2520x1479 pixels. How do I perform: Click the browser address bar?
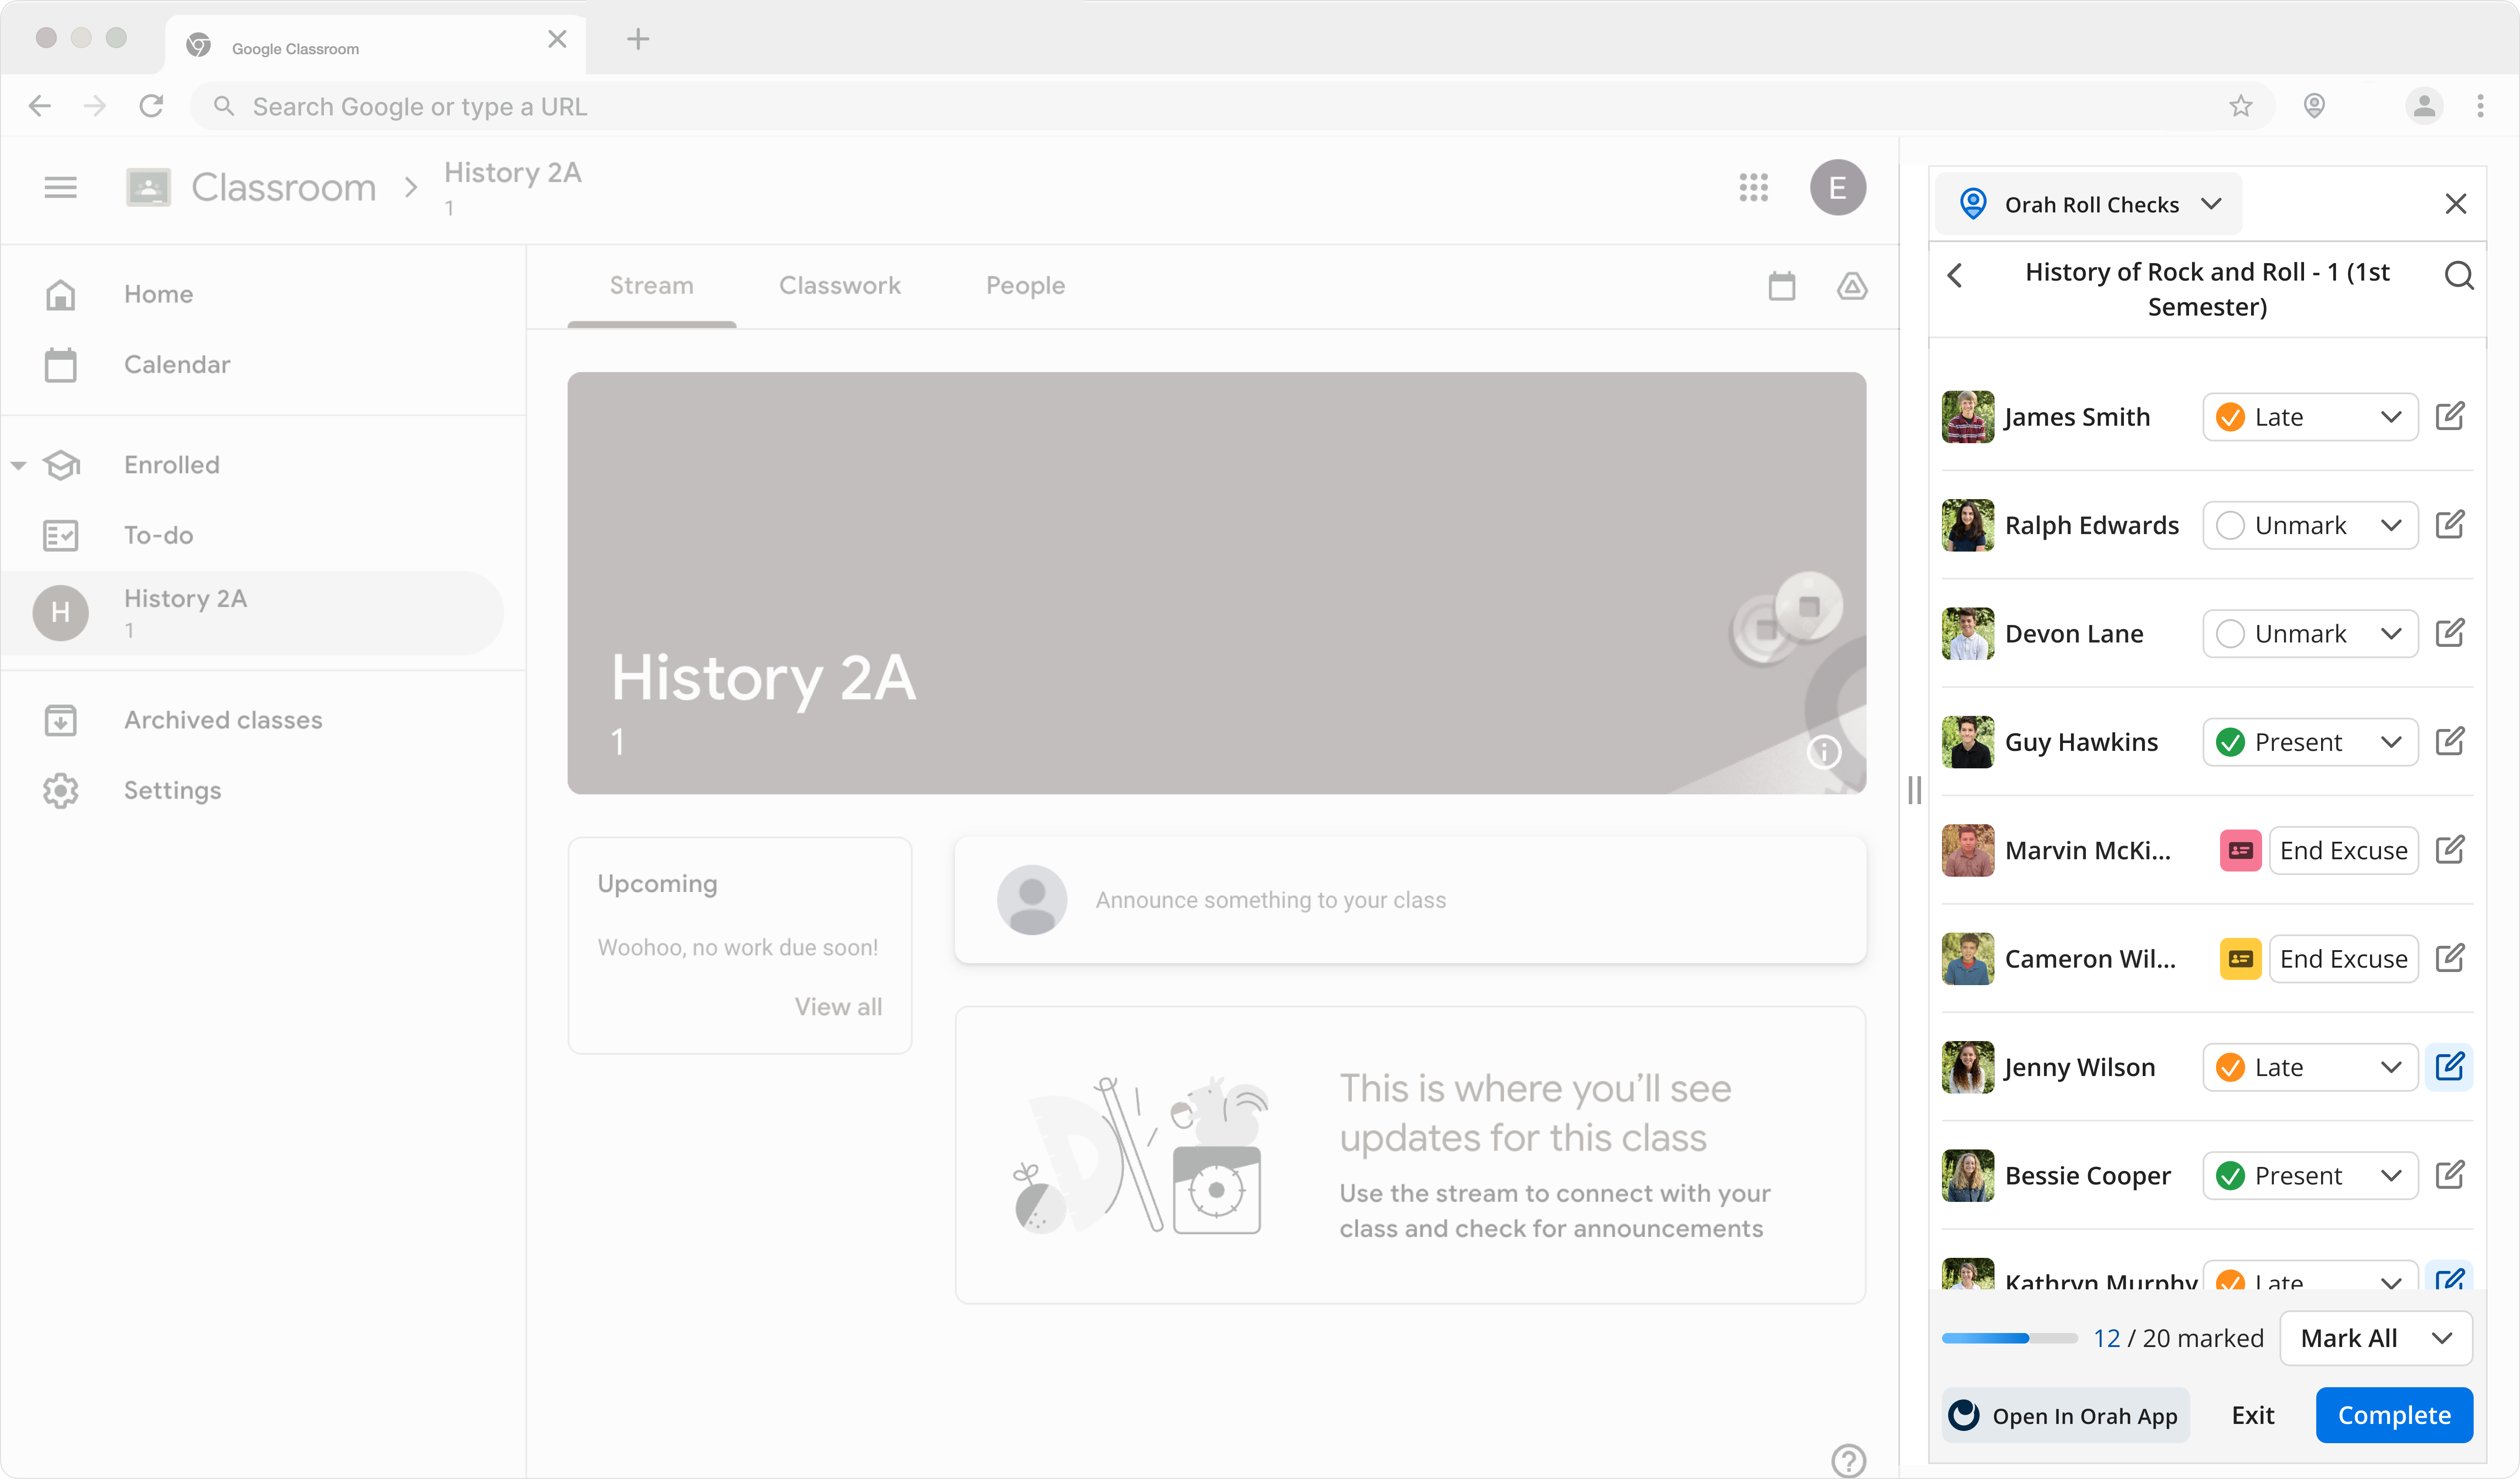1232,106
